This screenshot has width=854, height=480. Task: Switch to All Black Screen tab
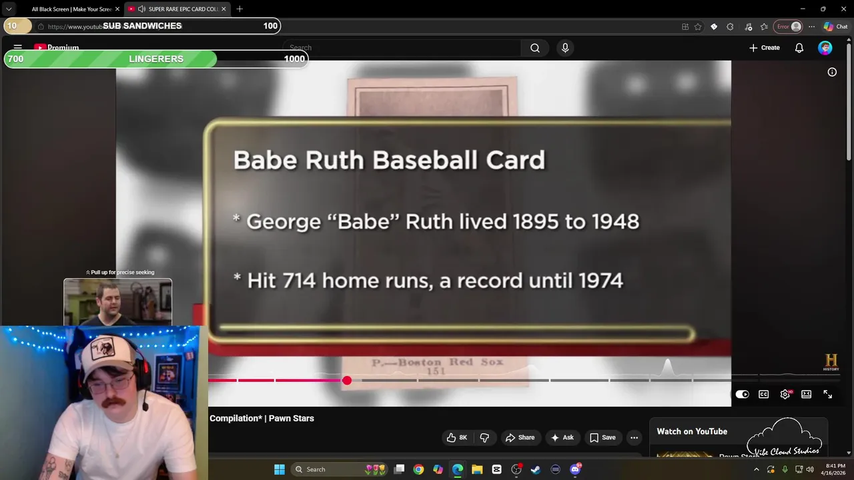71,9
